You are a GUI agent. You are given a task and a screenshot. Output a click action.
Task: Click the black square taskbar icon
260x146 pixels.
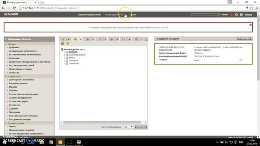pos(69,142)
